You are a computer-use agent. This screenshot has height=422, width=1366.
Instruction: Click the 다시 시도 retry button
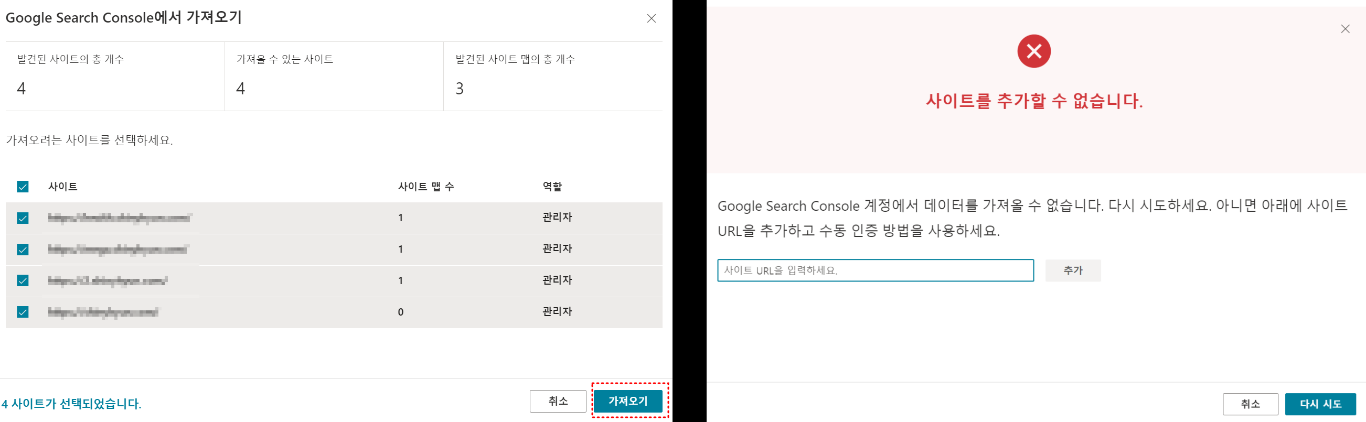[x=1320, y=404]
